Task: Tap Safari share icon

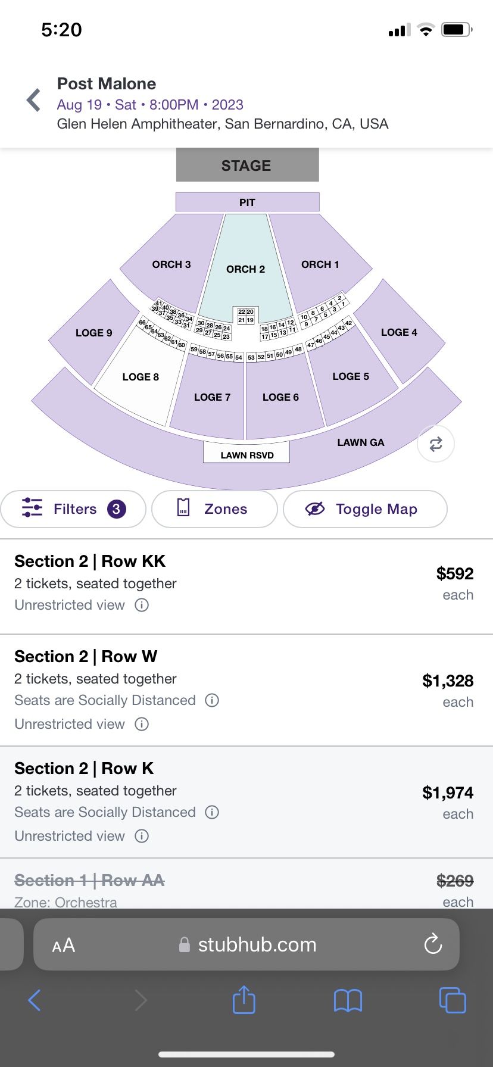Action: [x=244, y=1000]
